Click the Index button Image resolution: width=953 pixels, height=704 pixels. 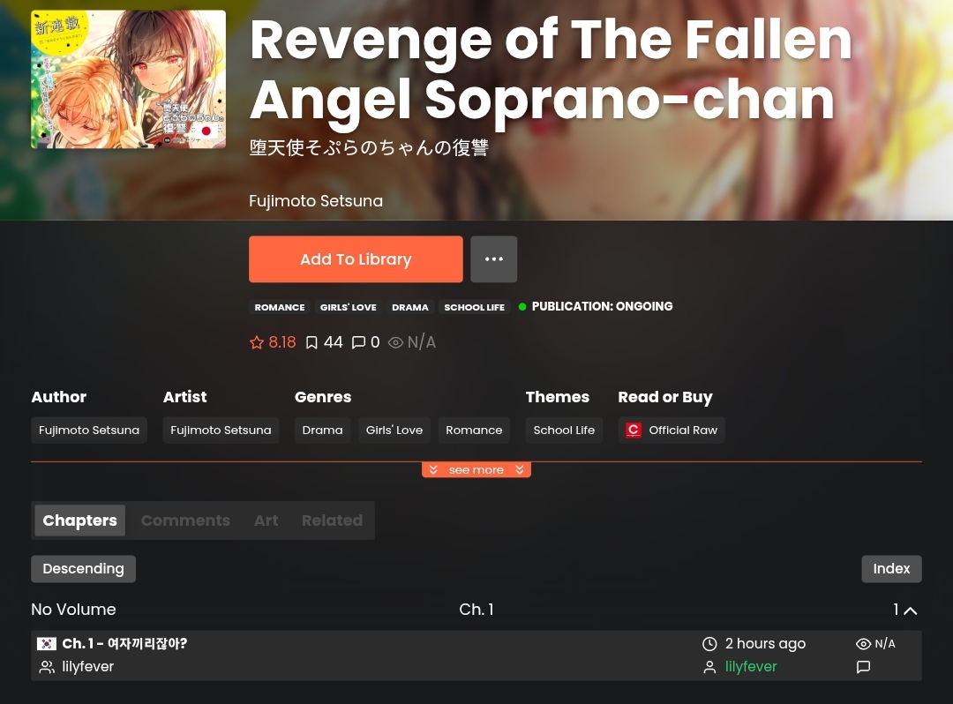(891, 569)
